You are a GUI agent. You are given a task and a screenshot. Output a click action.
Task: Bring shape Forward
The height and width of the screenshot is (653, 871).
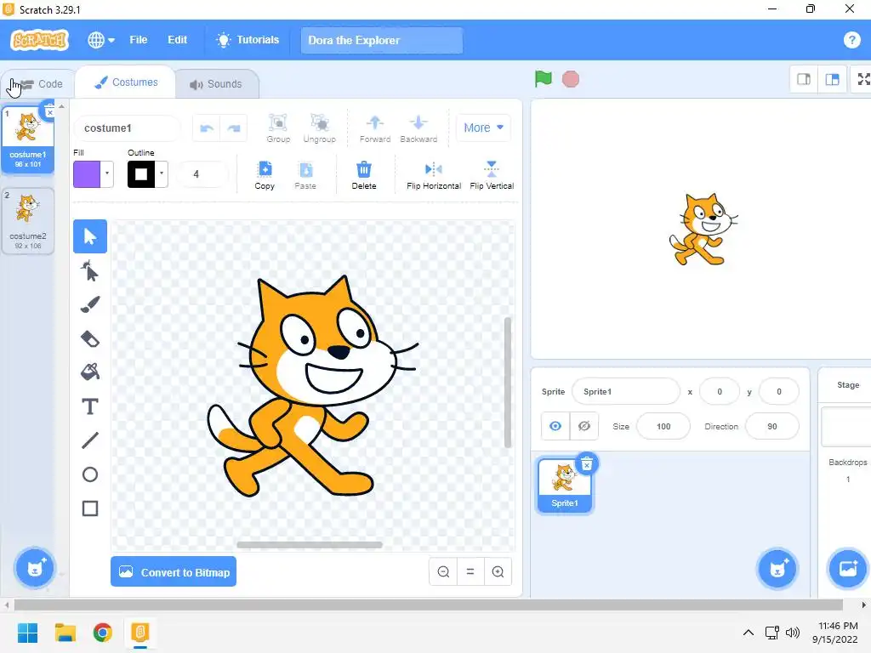coord(375,128)
